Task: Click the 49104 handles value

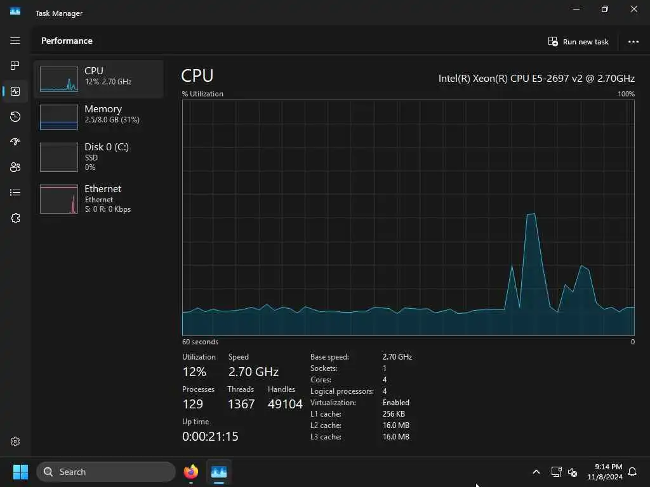Action: (x=285, y=404)
